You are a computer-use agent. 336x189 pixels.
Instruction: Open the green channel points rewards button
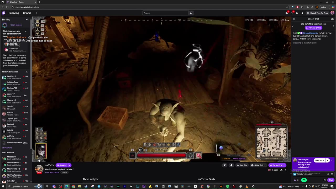point(304,180)
